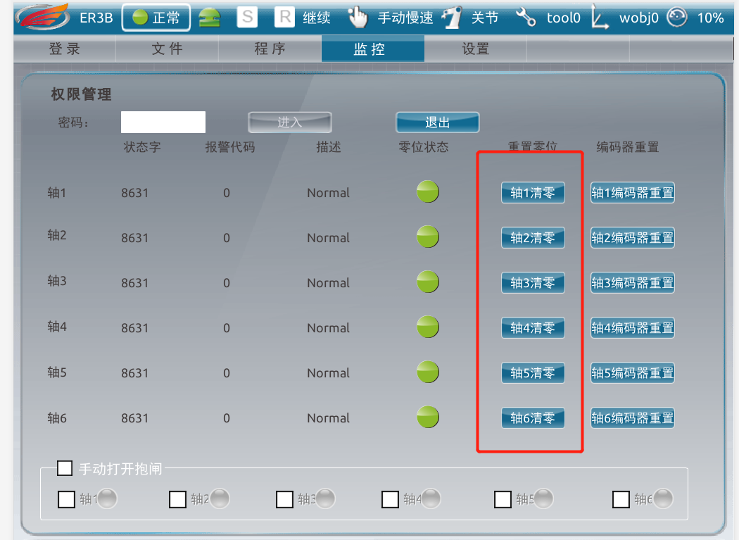739x540 pixels.
Task: Open the tool0 wrench icon
Action: pos(526,18)
